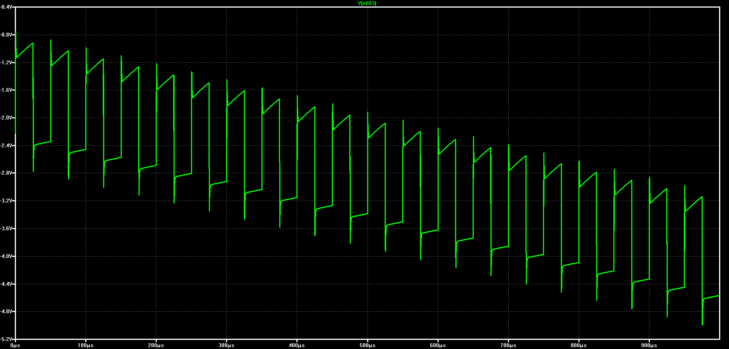Click the 700µs time axis label
The image size is (729, 349).
pos(508,346)
